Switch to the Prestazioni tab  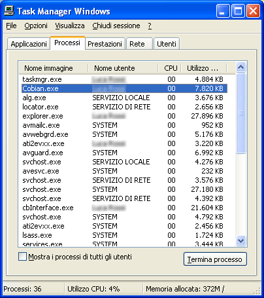tap(105, 44)
